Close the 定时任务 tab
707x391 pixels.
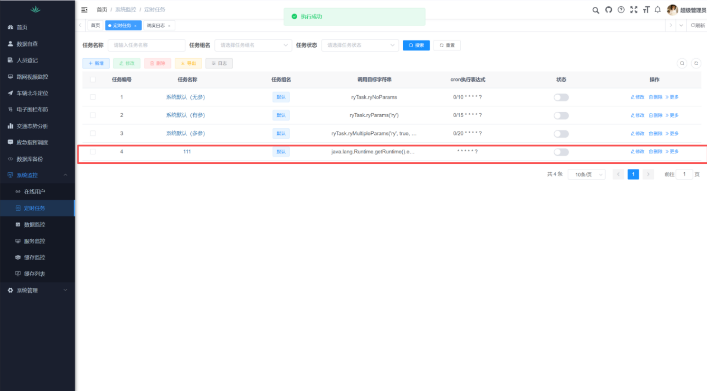click(136, 26)
